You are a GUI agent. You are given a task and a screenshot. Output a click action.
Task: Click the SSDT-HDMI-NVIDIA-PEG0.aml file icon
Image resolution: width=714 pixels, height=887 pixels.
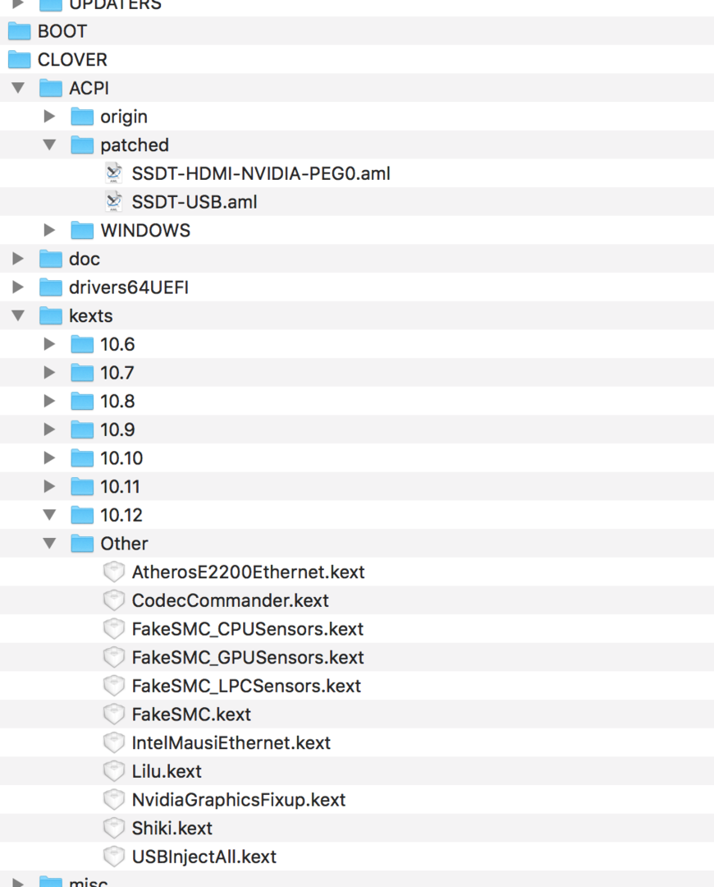[x=113, y=173]
